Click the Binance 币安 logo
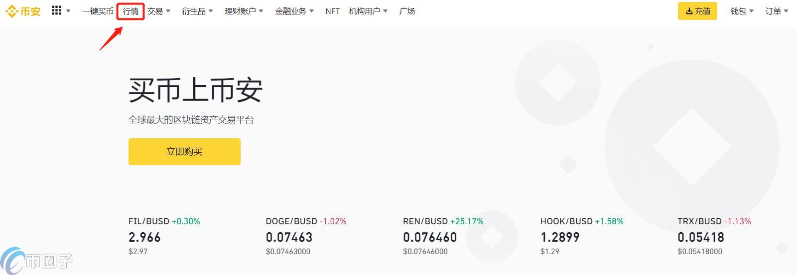797x275 pixels. [23, 11]
